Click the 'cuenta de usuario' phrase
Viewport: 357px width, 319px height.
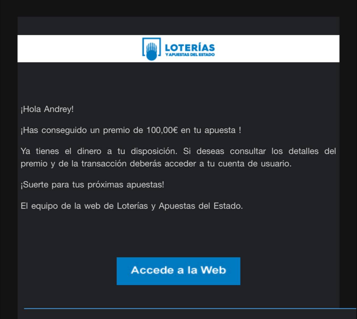coord(255,164)
